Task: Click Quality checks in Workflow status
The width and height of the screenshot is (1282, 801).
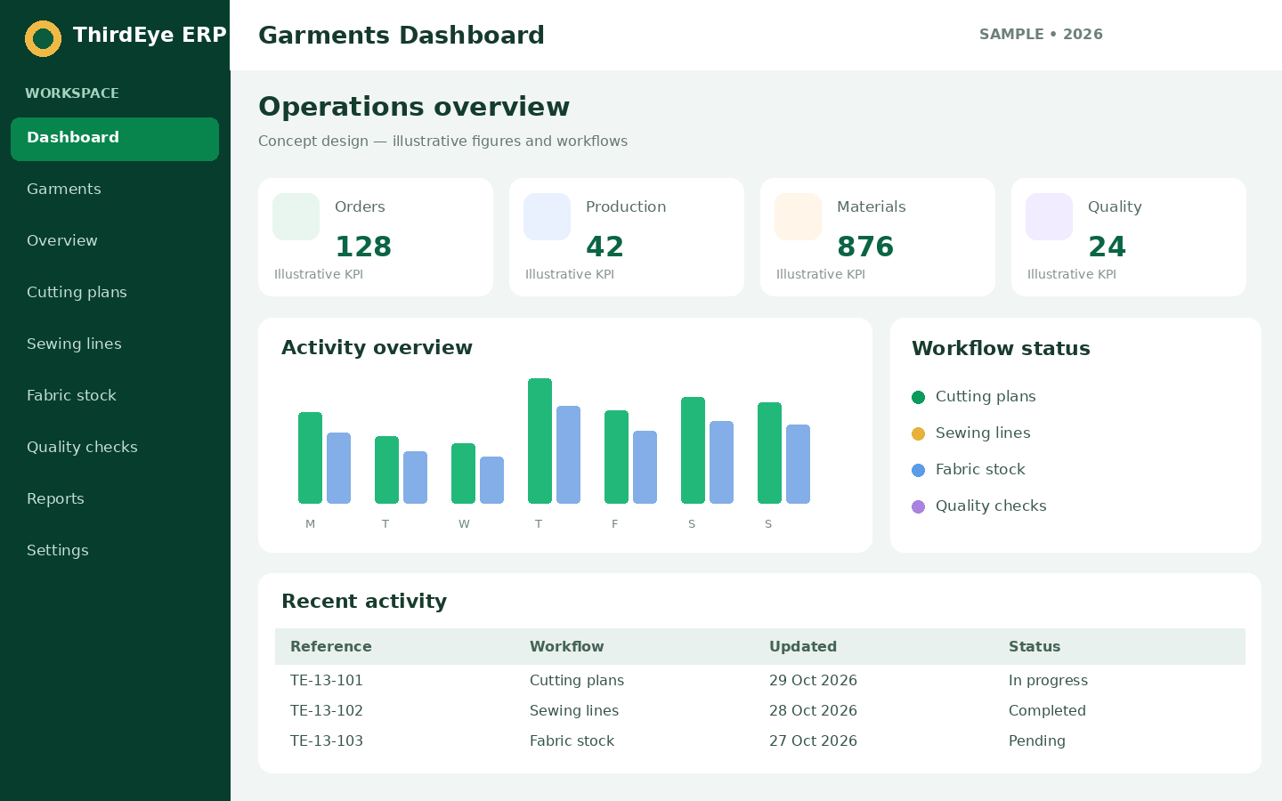Action: (x=991, y=506)
